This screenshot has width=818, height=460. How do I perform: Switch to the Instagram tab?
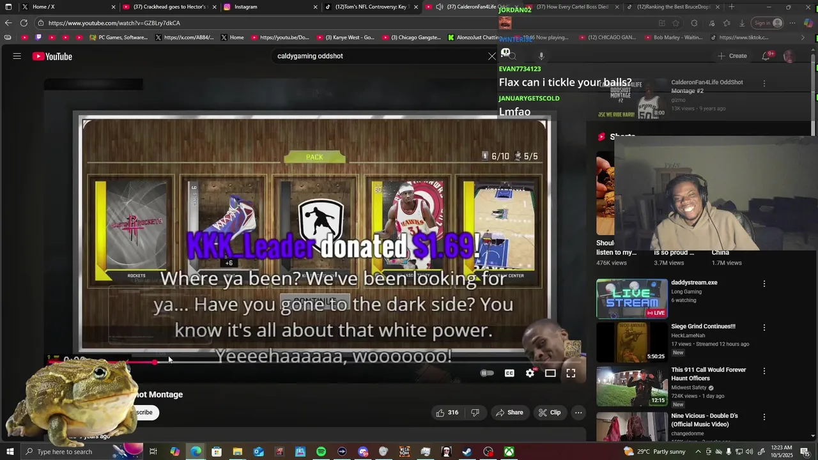click(x=271, y=7)
